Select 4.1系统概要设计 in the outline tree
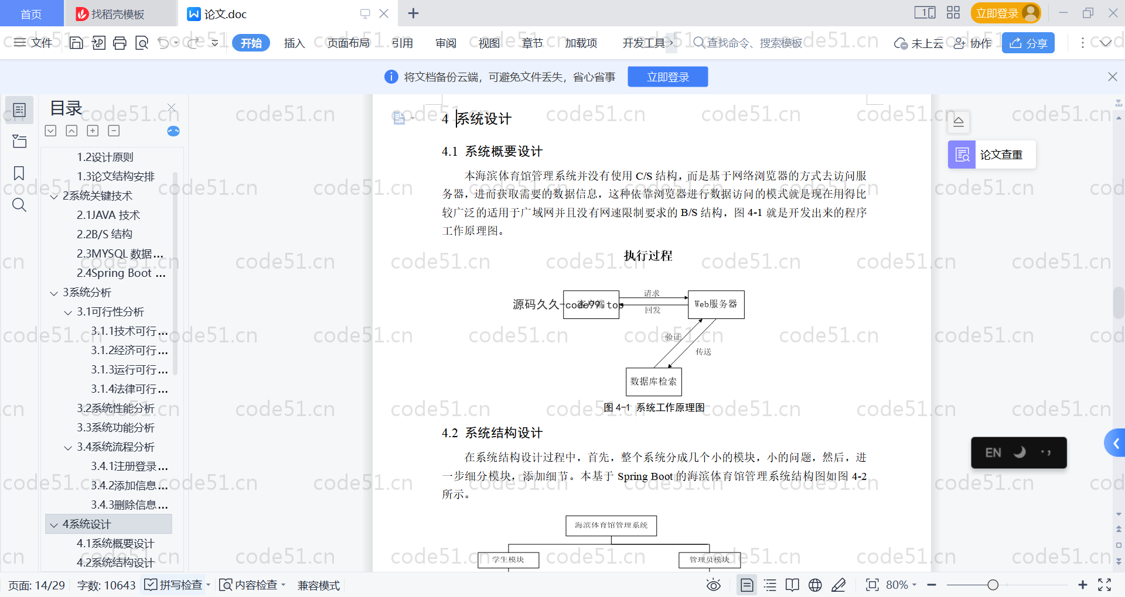 [x=115, y=544]
